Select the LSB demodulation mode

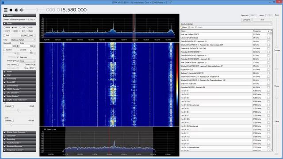20,27
